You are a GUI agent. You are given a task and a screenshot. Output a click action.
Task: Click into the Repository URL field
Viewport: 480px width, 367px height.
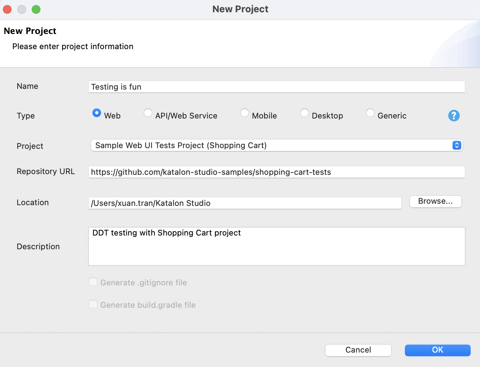[x=276, y=172]
